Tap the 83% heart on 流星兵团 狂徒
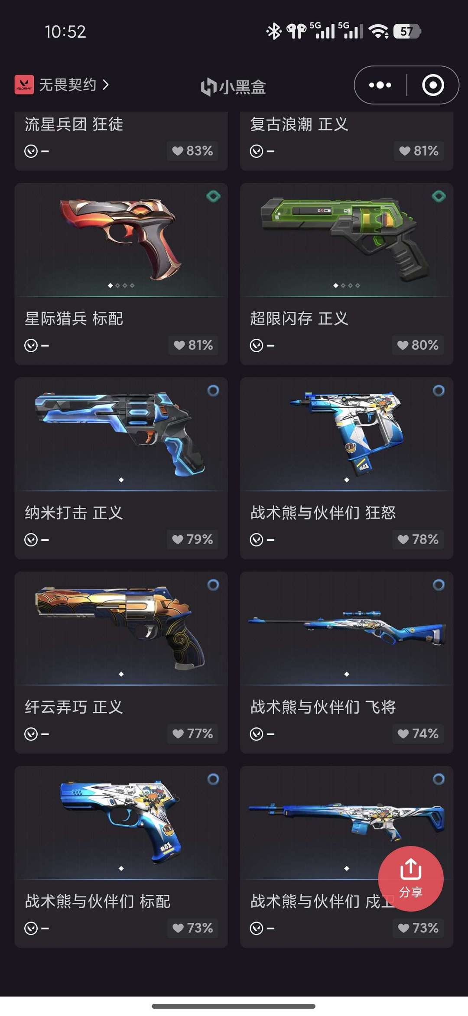 click(192, 151)
